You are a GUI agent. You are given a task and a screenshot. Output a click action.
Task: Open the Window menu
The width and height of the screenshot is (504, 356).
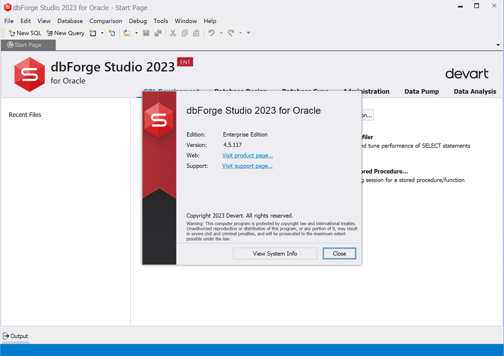point(186,21)
